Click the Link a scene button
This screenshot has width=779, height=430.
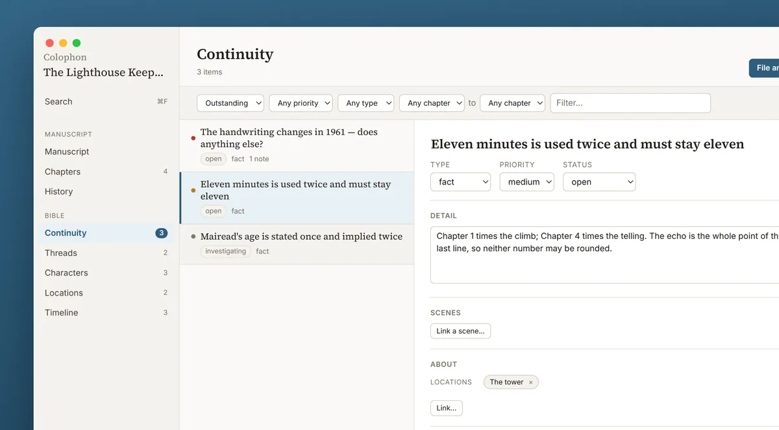(460, 331)
